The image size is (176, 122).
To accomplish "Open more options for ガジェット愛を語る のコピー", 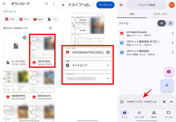I will (173, 43).
